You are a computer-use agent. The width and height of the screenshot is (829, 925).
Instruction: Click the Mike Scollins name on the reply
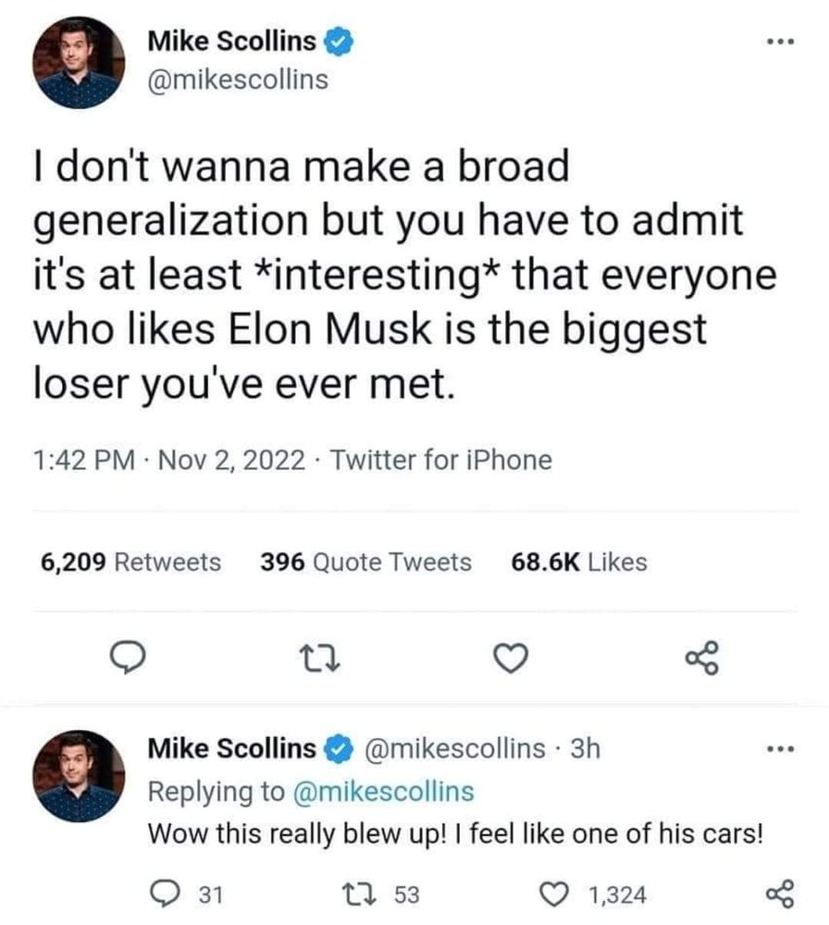(x=232, y=748)
